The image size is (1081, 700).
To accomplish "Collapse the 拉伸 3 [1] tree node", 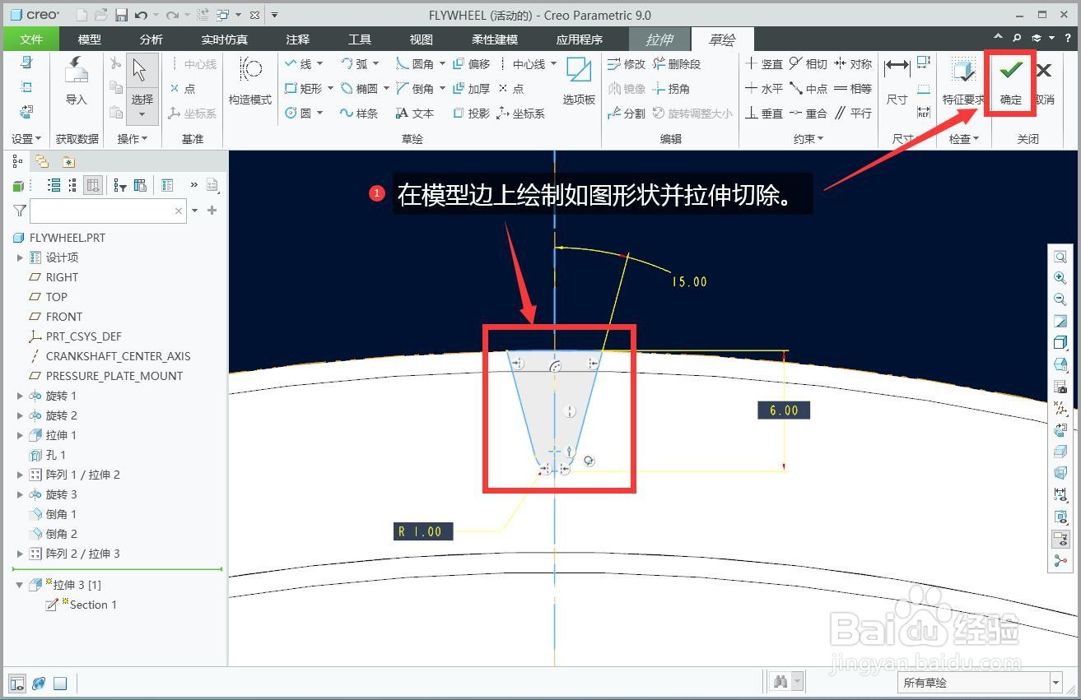I will tap(20, 585).
